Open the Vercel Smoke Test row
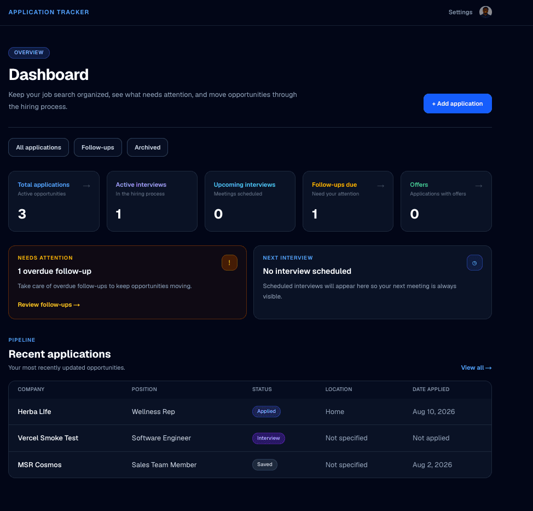 coord(250,438)
